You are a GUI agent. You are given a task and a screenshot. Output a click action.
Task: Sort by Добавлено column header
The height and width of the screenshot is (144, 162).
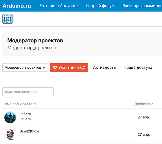[x=144, y=104]
